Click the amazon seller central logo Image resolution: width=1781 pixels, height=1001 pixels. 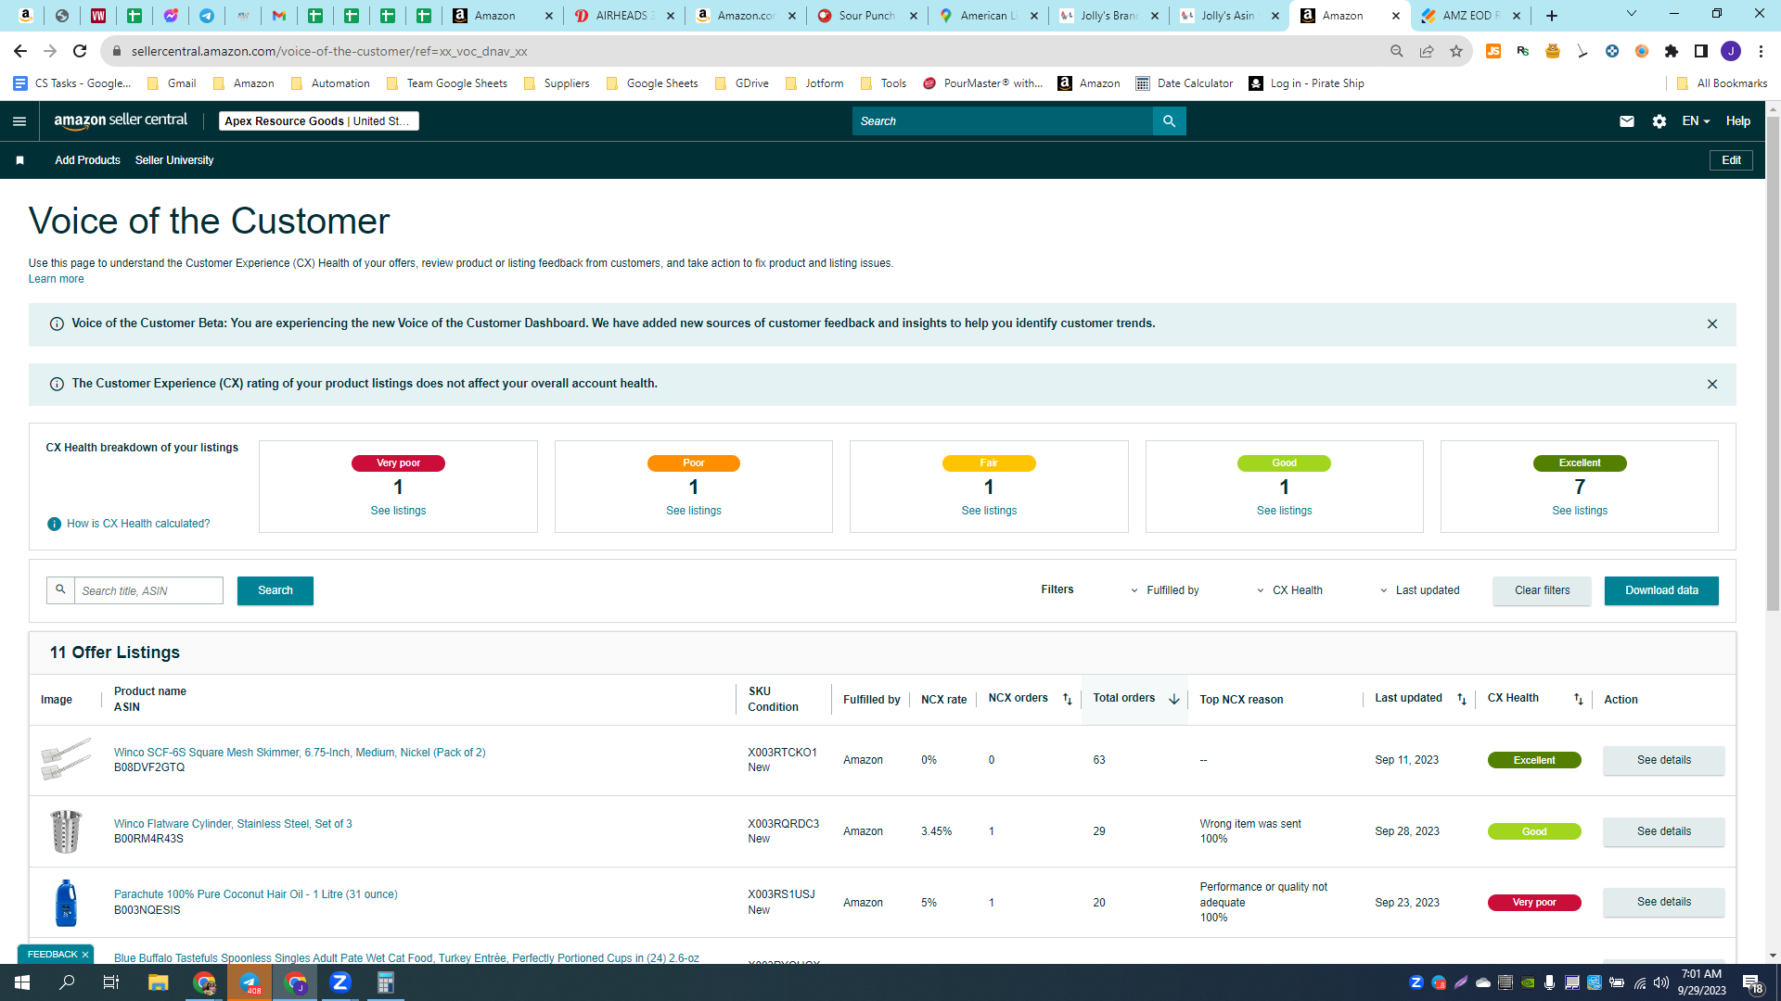coord(121,120)
